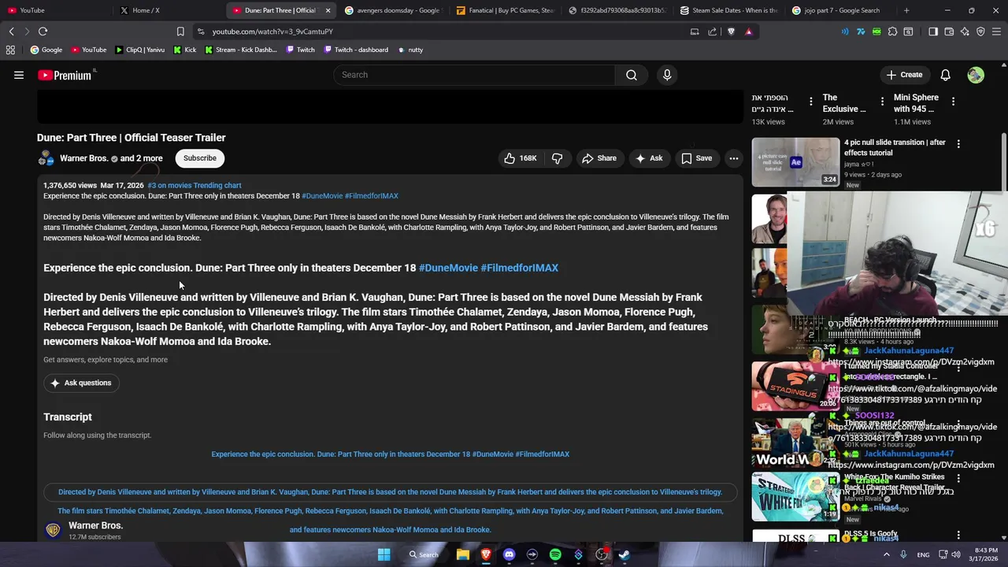1008x567 pixels.
Task: Reload the page
Action: point(43,31)
